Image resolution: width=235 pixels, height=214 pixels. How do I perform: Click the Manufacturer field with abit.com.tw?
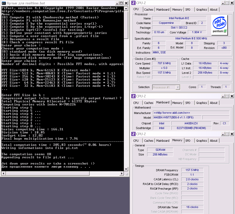coord(191,113)
